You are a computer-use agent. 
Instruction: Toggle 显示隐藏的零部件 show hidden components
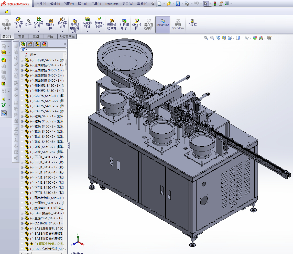tap(75, 23)
